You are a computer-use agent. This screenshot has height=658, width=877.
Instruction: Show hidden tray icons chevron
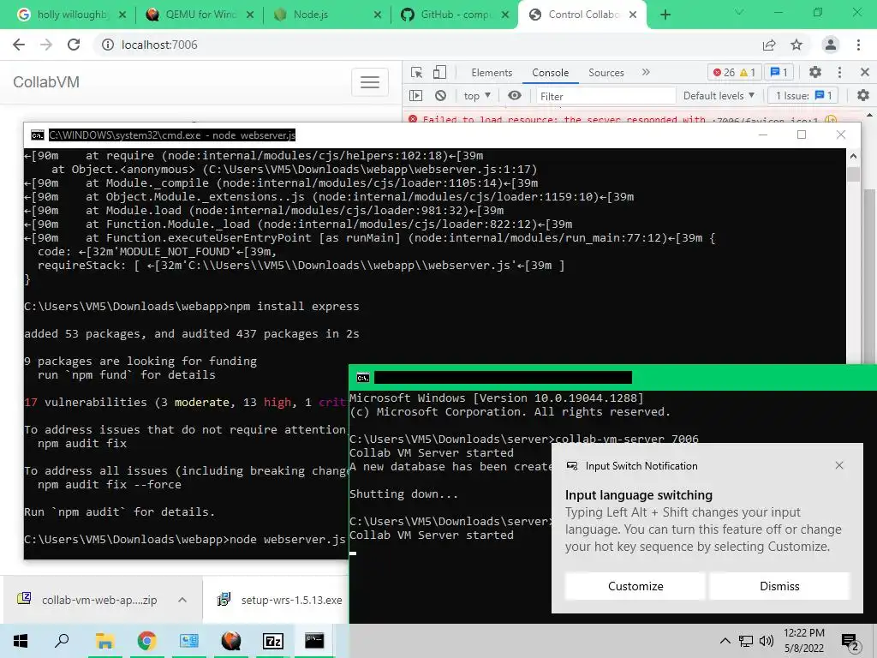[725, 641]
